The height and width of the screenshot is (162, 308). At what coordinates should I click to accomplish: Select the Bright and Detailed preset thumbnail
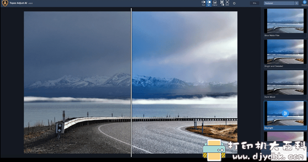coord(285,51)
